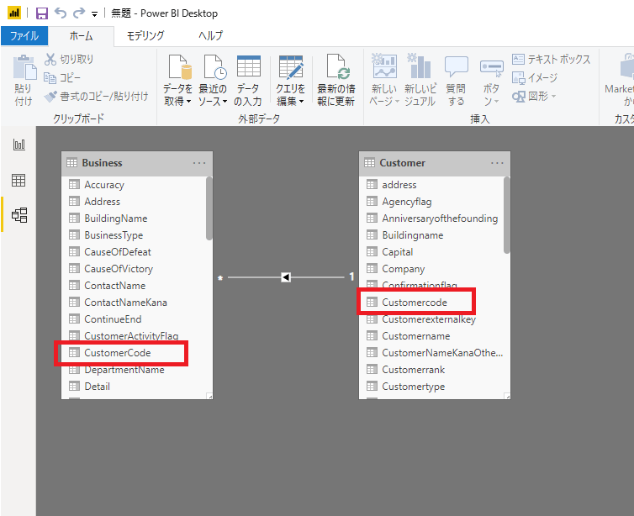Click the Business table resize corner handle
The width and height of the screenshot is (634, 516).
click(209, 396)
